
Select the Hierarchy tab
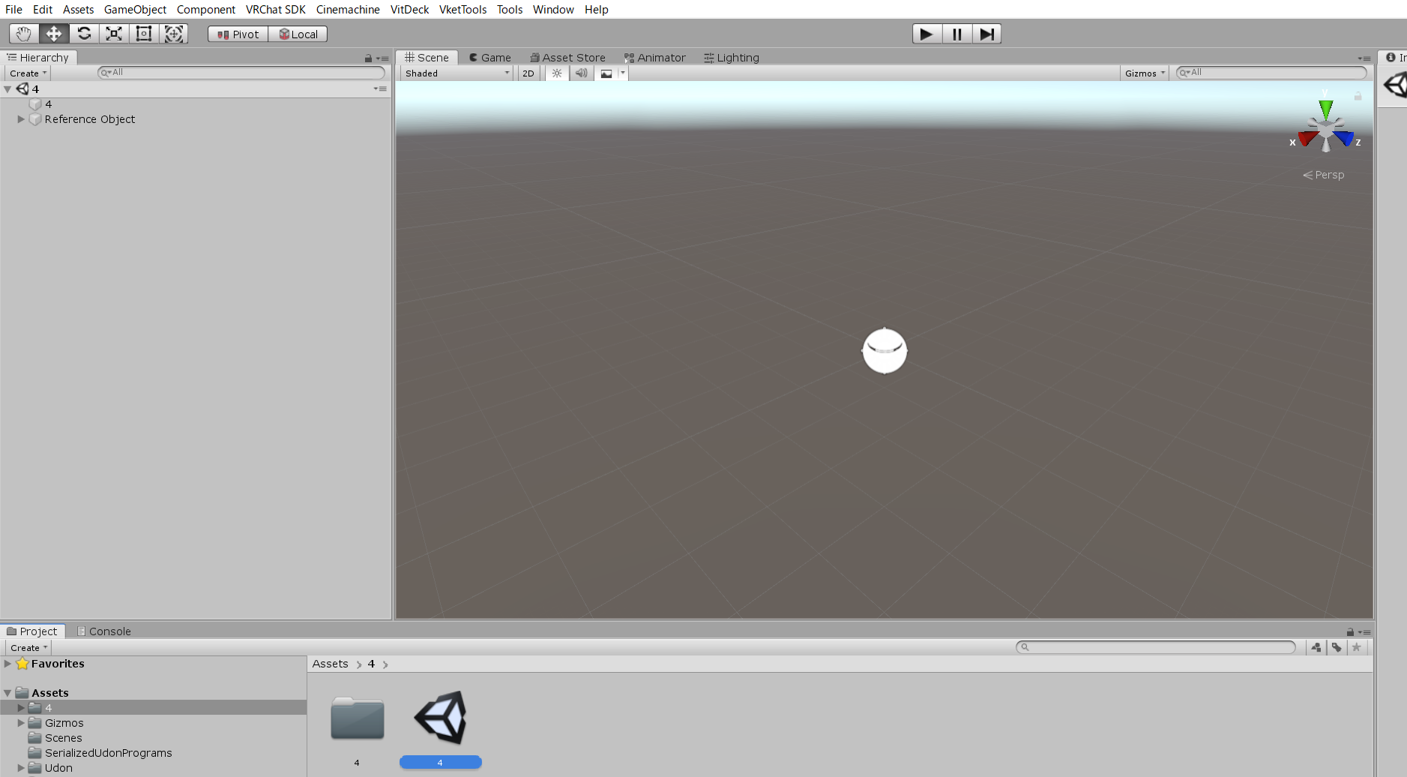click(x=38, y=58)
